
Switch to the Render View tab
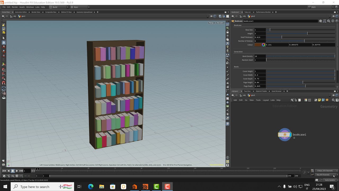tap(36, 12)
